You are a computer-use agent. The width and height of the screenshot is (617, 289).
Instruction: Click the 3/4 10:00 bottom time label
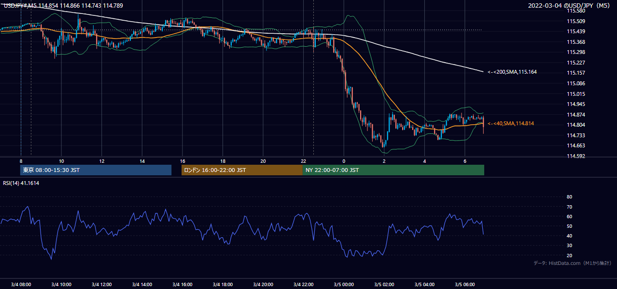[61, 284]
